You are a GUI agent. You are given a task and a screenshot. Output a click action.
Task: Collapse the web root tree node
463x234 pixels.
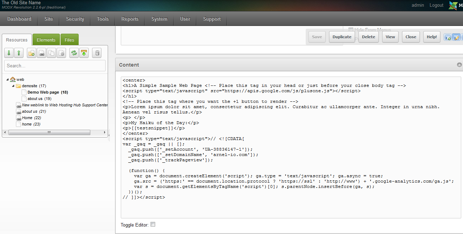pyautogui.click(x=7, y=79)
